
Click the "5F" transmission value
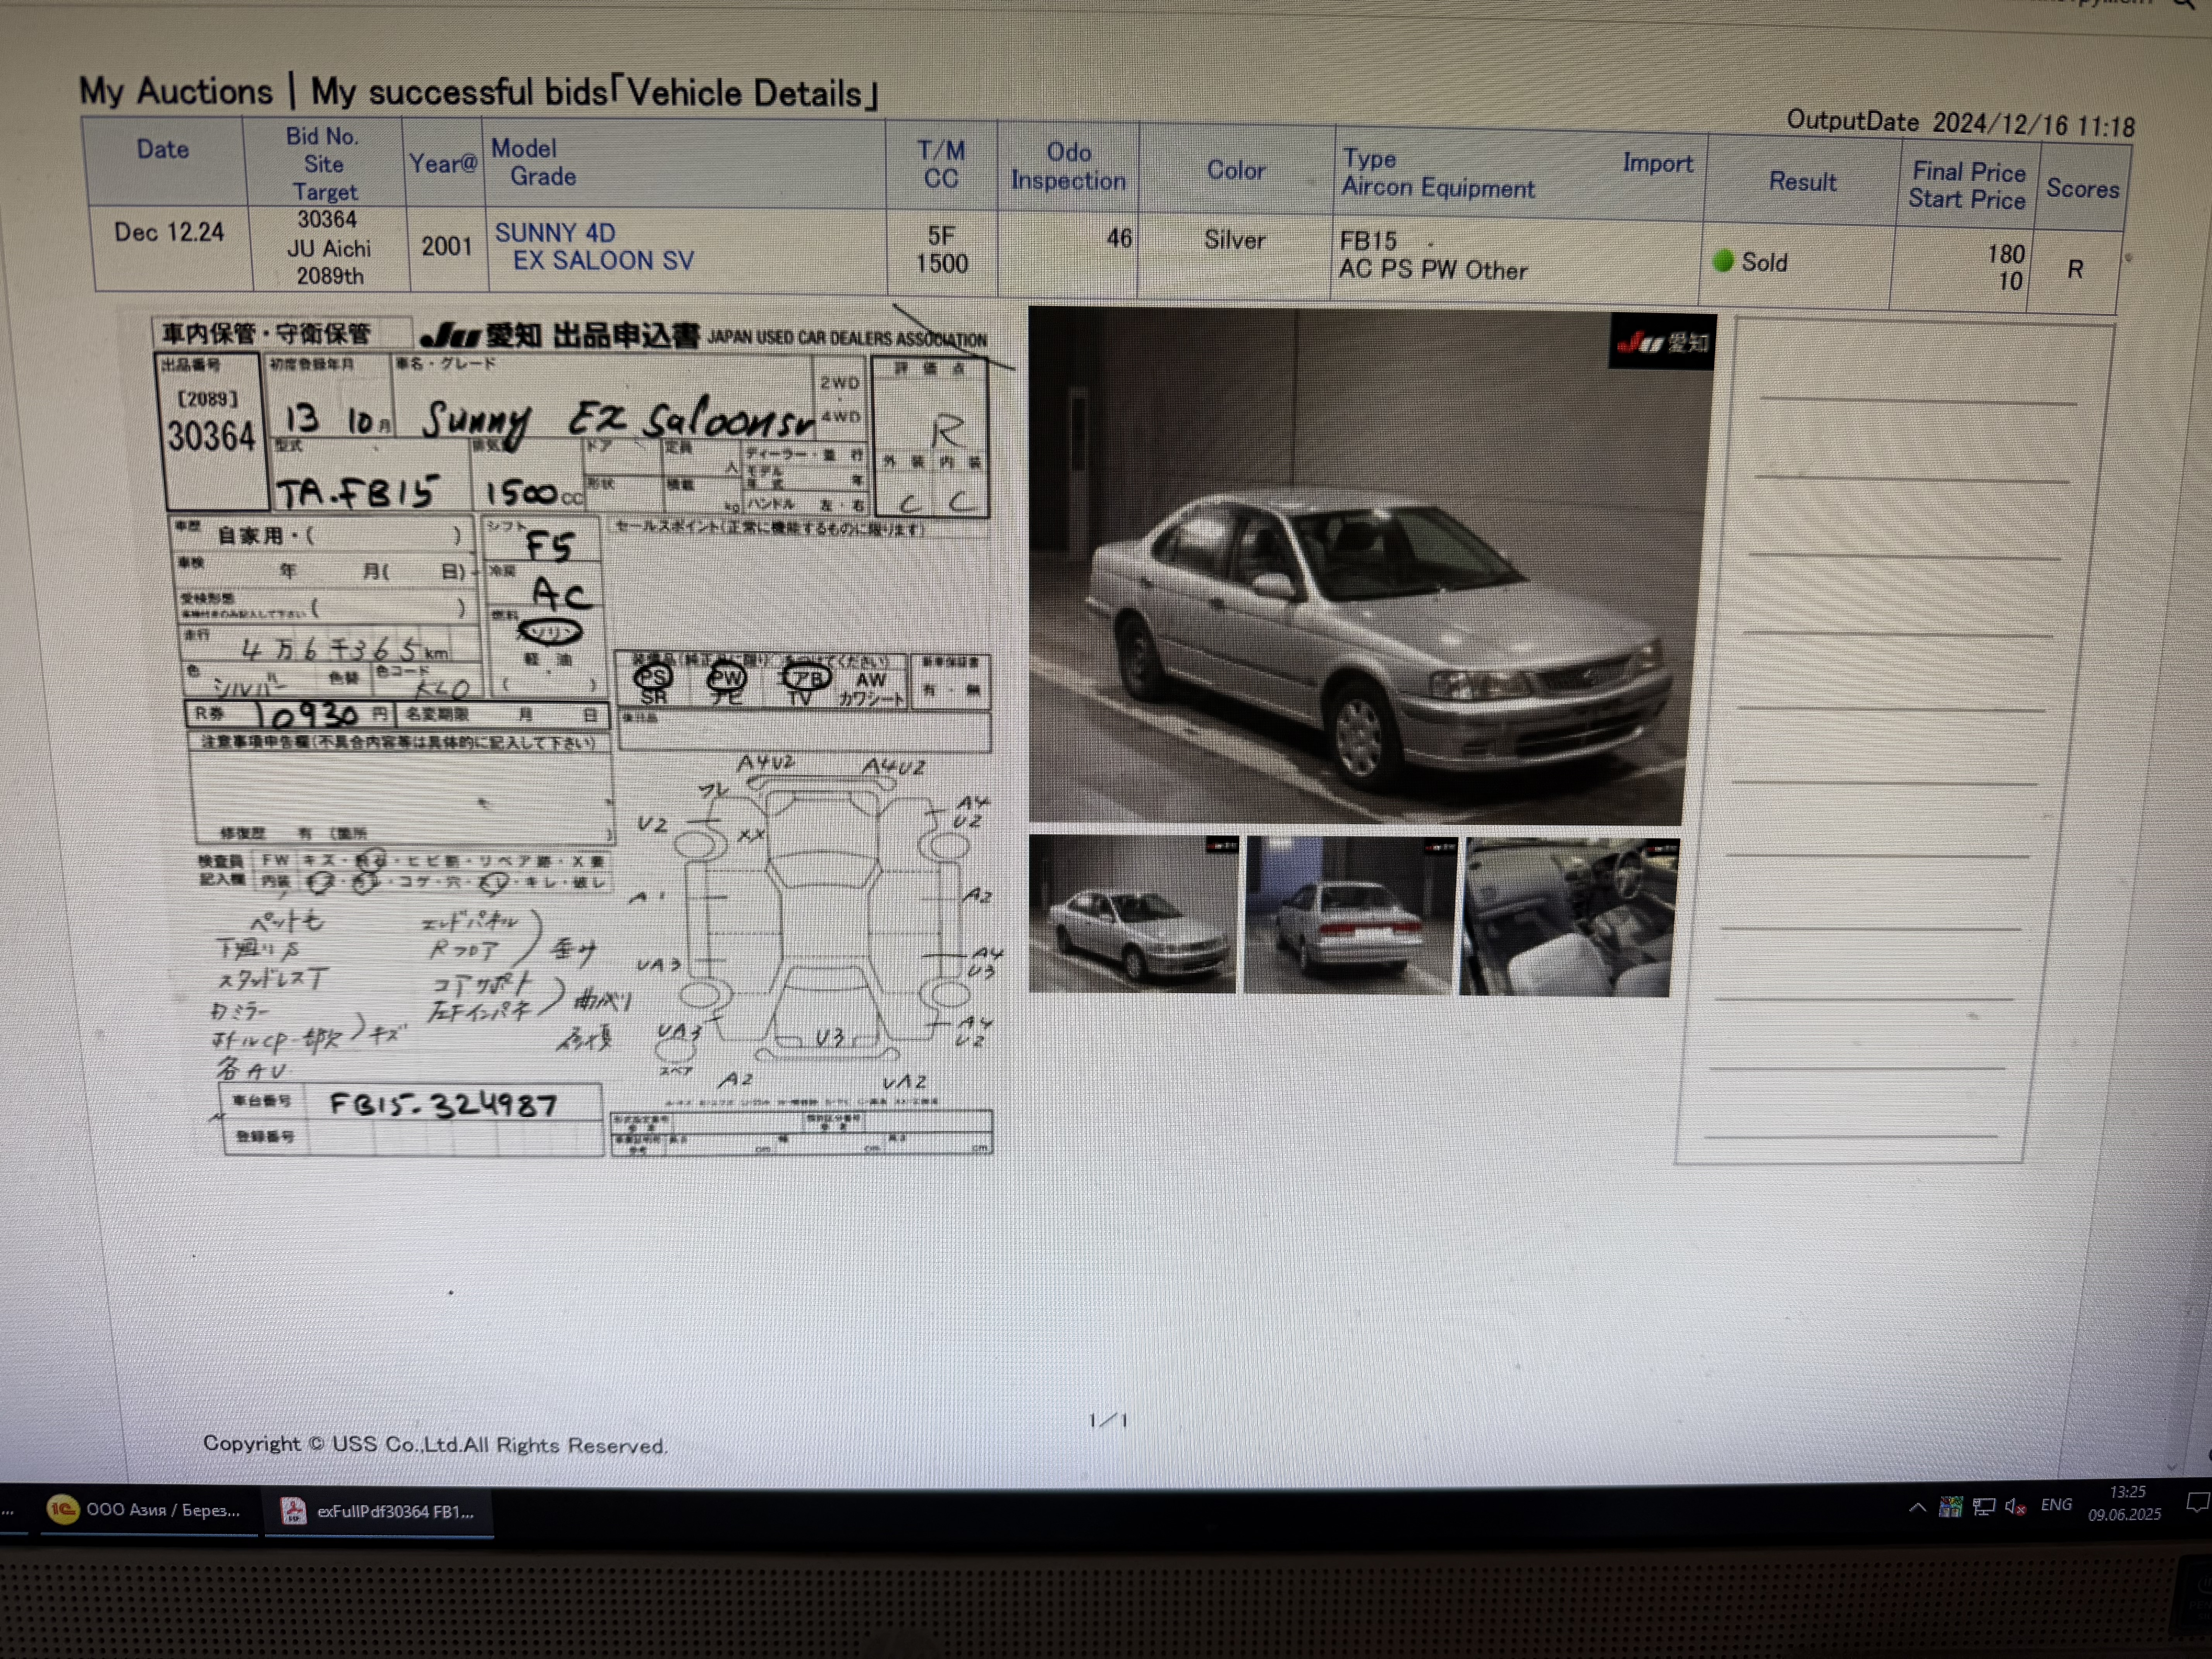click(x=941, y=236)
